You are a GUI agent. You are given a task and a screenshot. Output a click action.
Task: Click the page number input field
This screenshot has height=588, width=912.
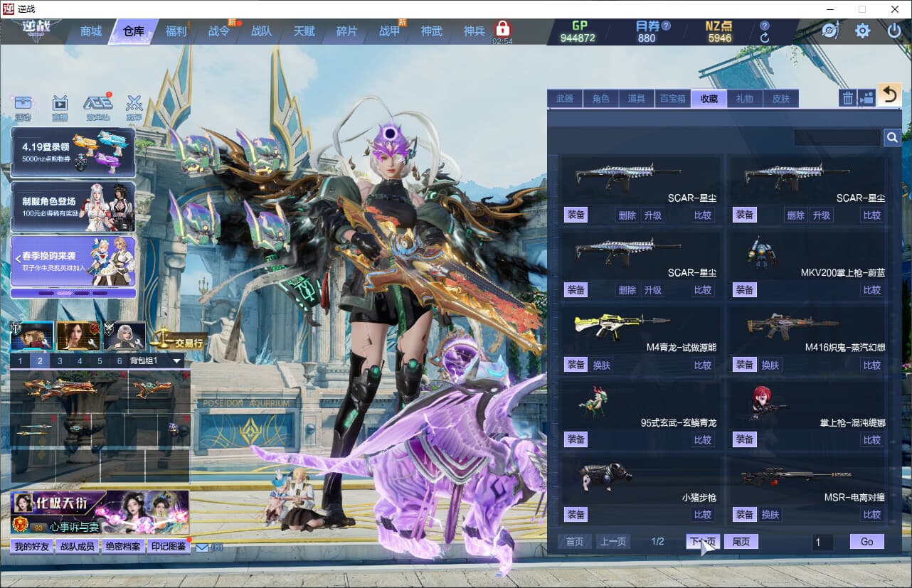pyautogui.click(x=823, y=542)
